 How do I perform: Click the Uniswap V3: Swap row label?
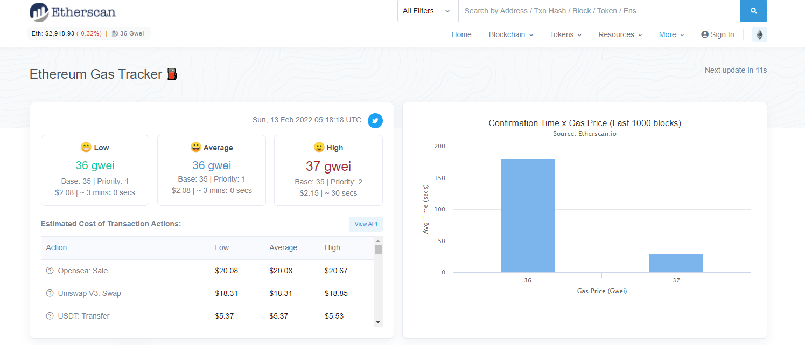click(x=89, y=293)
